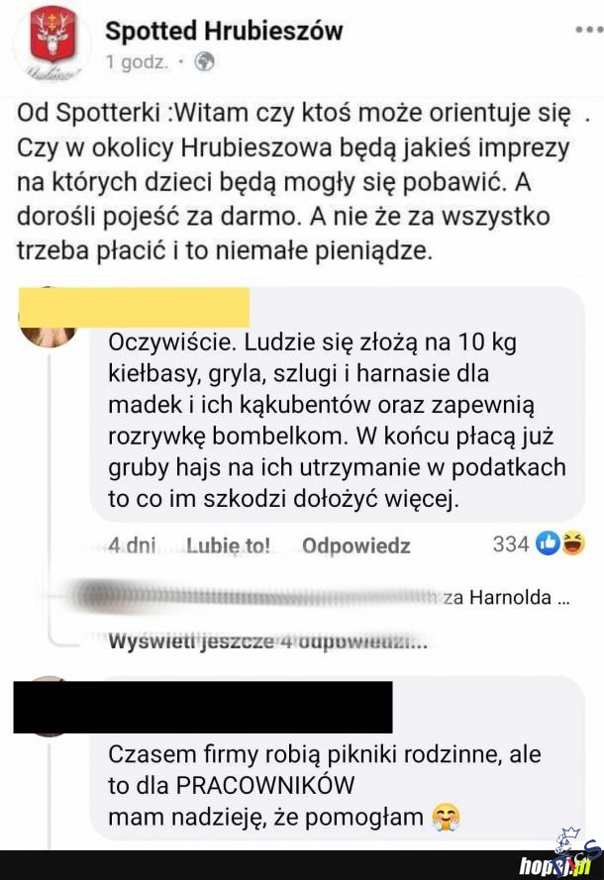This screenshot has width=604, height=880.
Task: Expand Wyświetl jeszcze 4 odpowiedzi replies
Action: (x=267, y=640)
